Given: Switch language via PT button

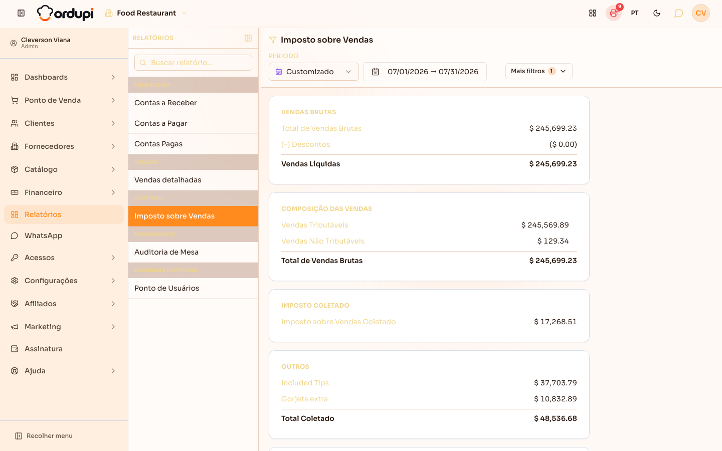Looking at the screenshot, I should click(x=635, y=13).
